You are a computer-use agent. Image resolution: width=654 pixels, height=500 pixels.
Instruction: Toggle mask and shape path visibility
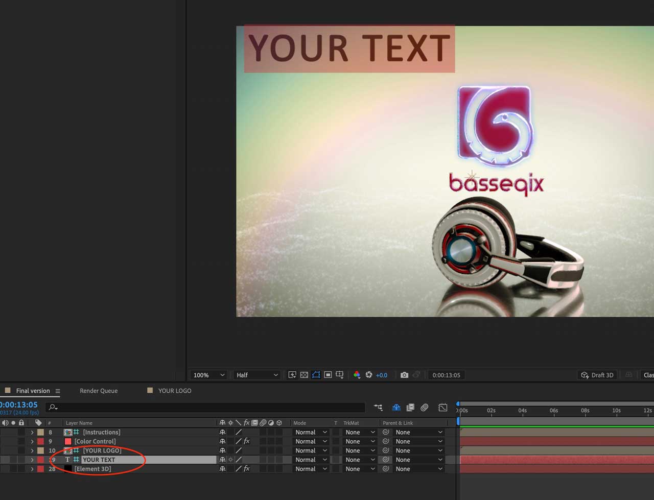(x=316, y=375)
